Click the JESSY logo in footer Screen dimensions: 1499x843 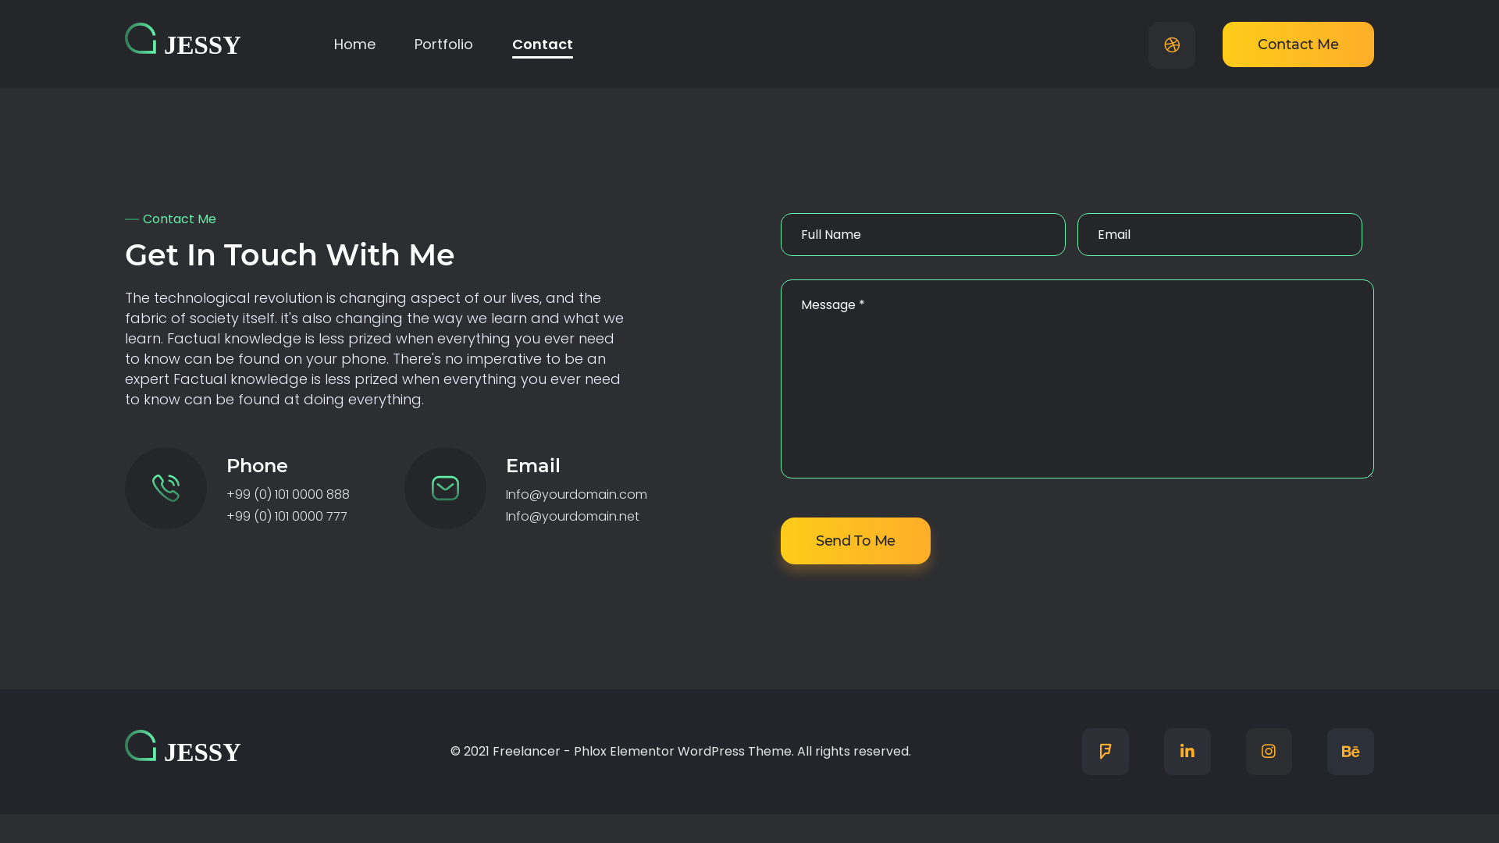(x=183, y=748)
